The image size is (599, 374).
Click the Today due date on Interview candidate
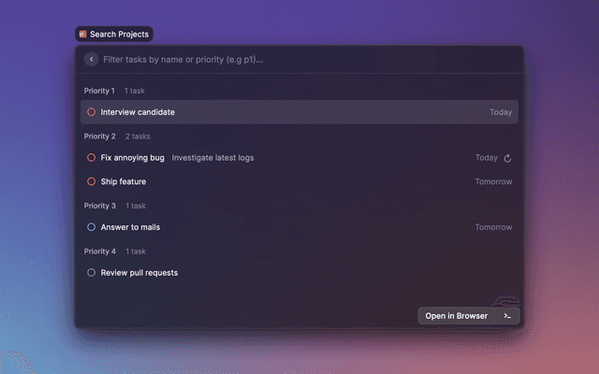(x=501, y=112)
